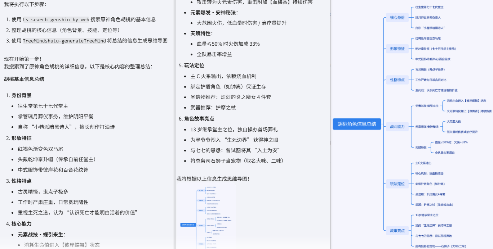The height and width of the screenshot is (249, 493).
Task: Click chat bullet 掌管璃月葬仪事务，维护阴阳平衡
Action: 55,117
